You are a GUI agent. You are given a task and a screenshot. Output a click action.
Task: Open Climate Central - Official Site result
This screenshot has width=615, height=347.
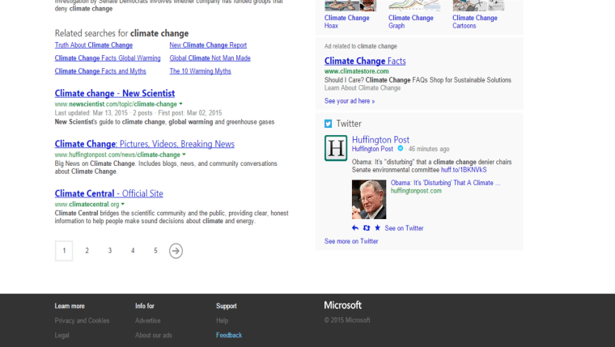pyautogui.click(x=109, y=193)
